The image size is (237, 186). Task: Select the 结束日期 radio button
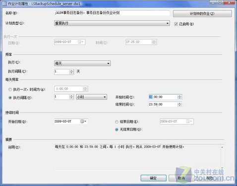point(117,122)
